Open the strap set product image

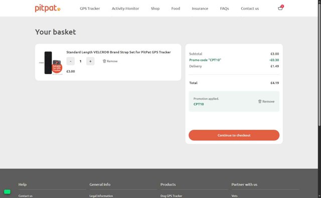point(51,63)
